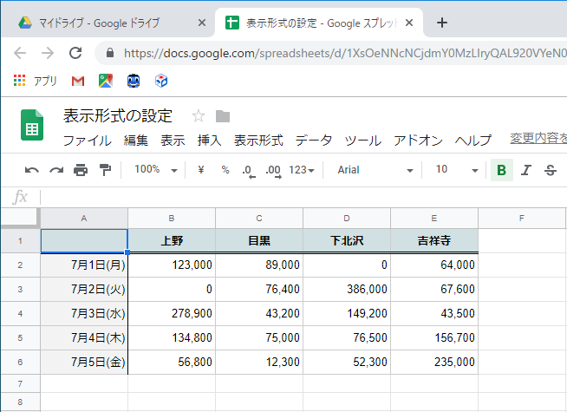Toggle strikethrough formatting
Screen dimensions: 567x412
[551, 170]
